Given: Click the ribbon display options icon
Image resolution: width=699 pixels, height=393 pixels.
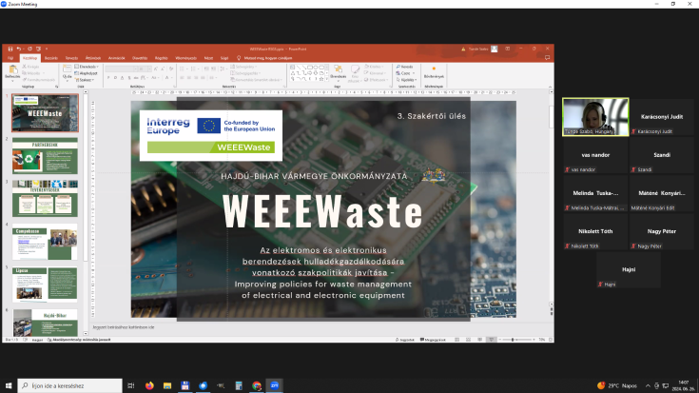Looking at the screenshot, I should click(x=507, y=49).
